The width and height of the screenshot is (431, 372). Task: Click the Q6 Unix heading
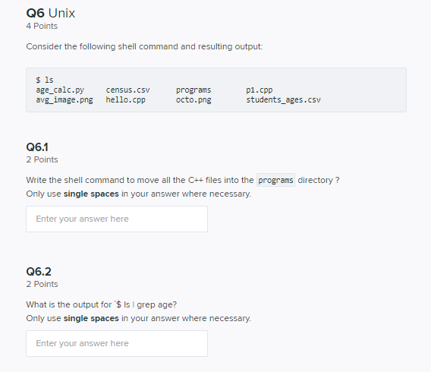pyautogui.click(x=51, y=13)
